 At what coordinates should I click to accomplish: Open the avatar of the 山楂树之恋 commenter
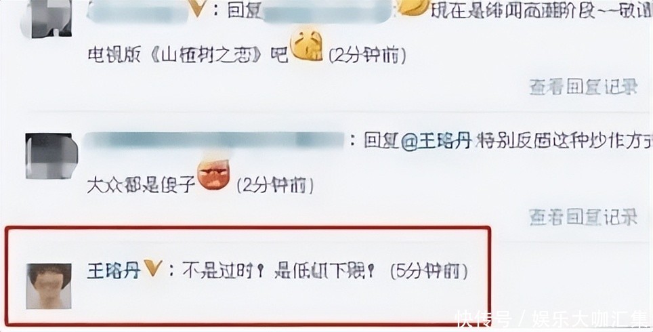[47, 19]
